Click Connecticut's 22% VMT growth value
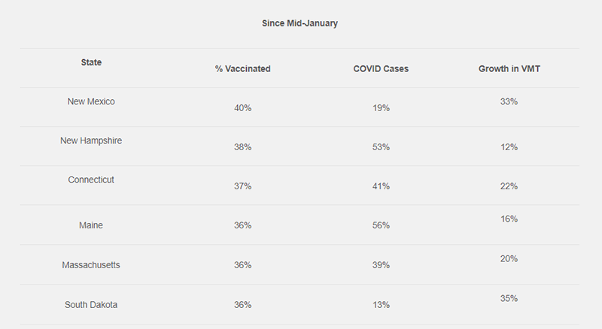The height and width of the screenshot is (329, 602). pyautogui.click(x=509, y=186)
